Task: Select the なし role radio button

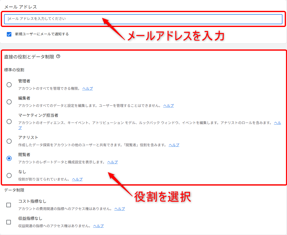Action: 9,175
